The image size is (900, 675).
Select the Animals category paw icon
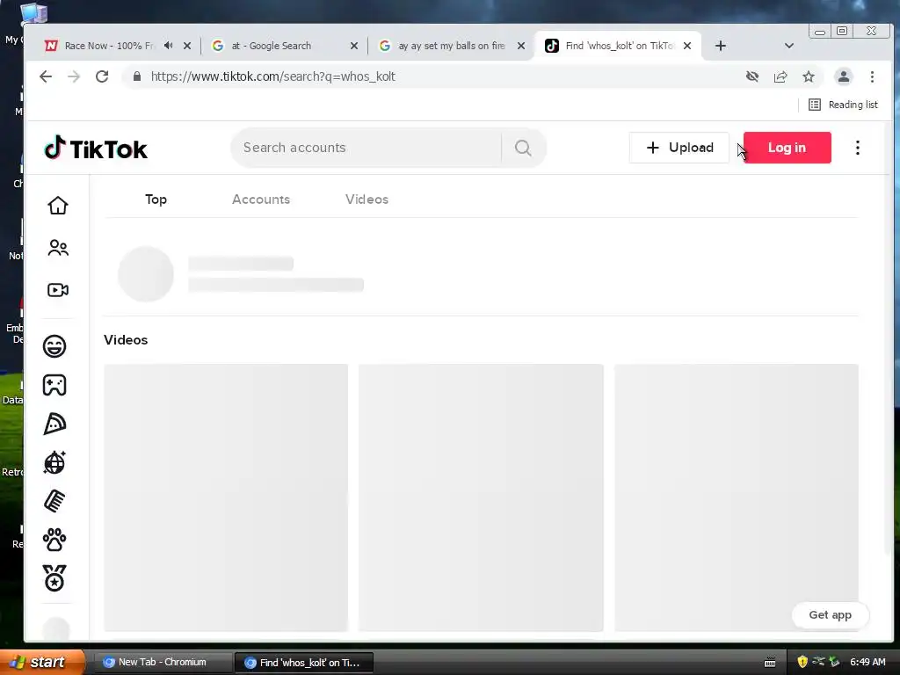(54, 540)
